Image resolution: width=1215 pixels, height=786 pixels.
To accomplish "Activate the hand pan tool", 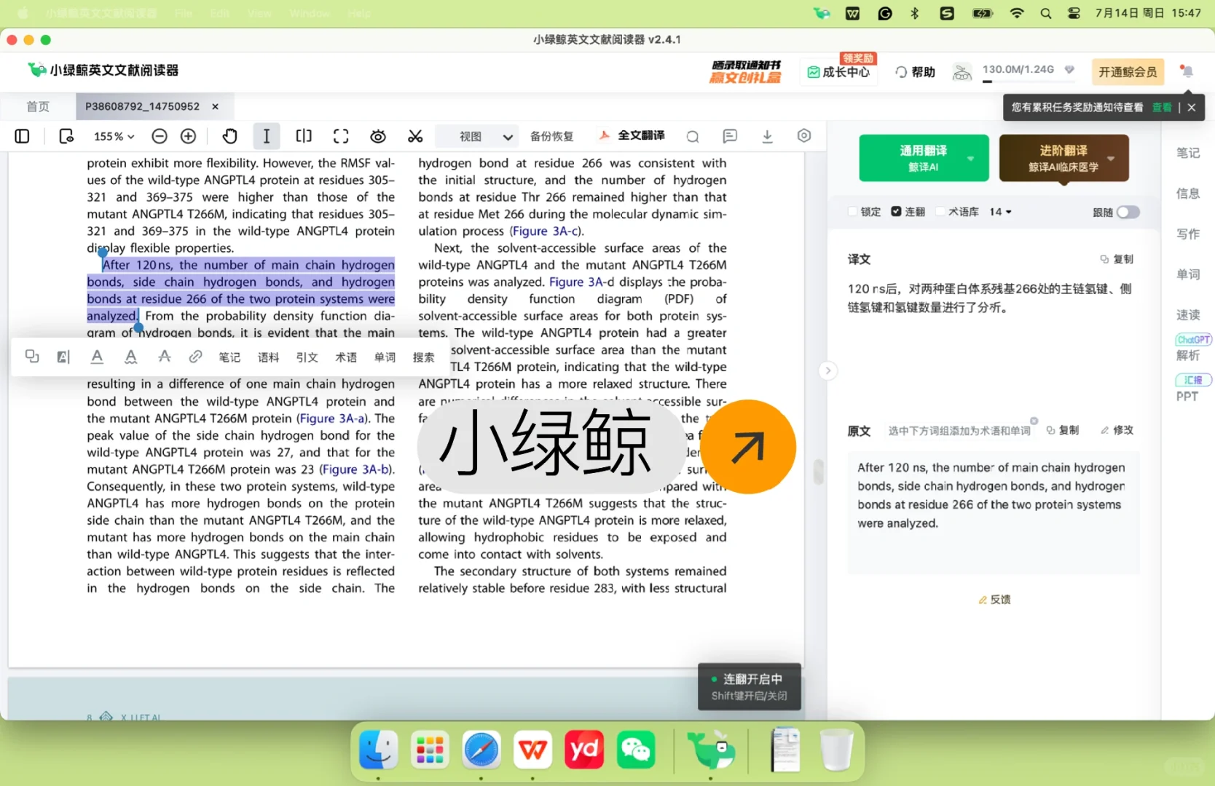I will [x=230, y=136].
